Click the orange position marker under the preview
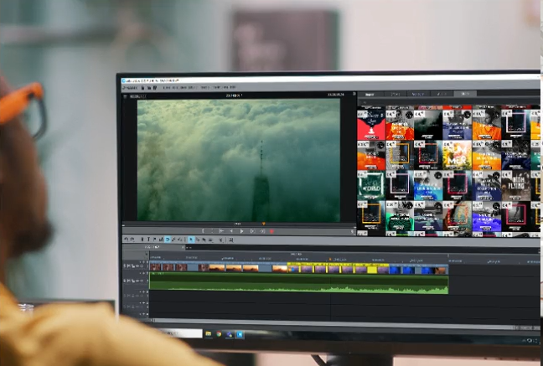 pyautogui.click(x=263, y=224)
